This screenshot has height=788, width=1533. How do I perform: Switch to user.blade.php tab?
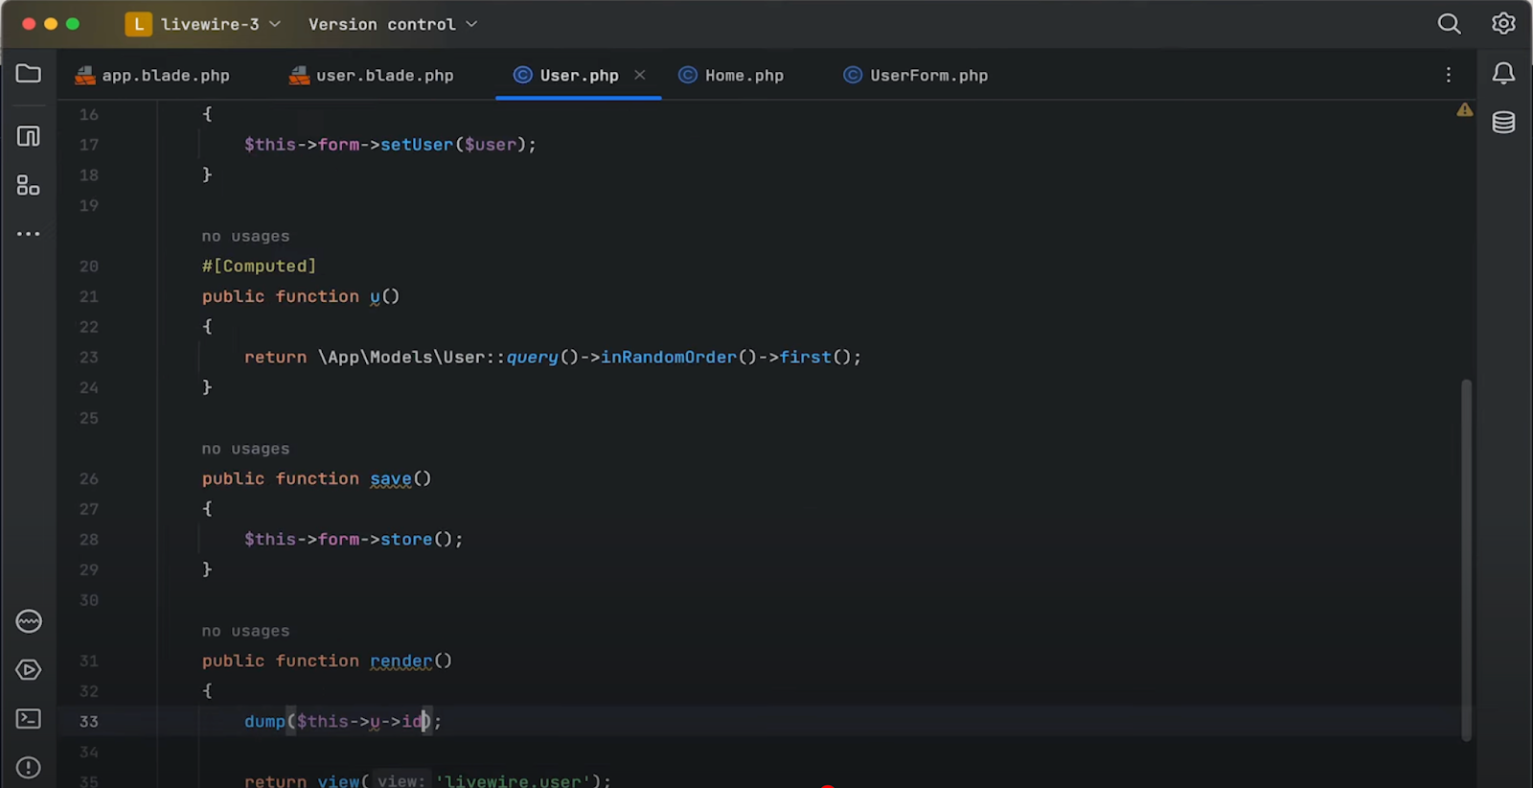pyautogui.click(x=372, y=75)
